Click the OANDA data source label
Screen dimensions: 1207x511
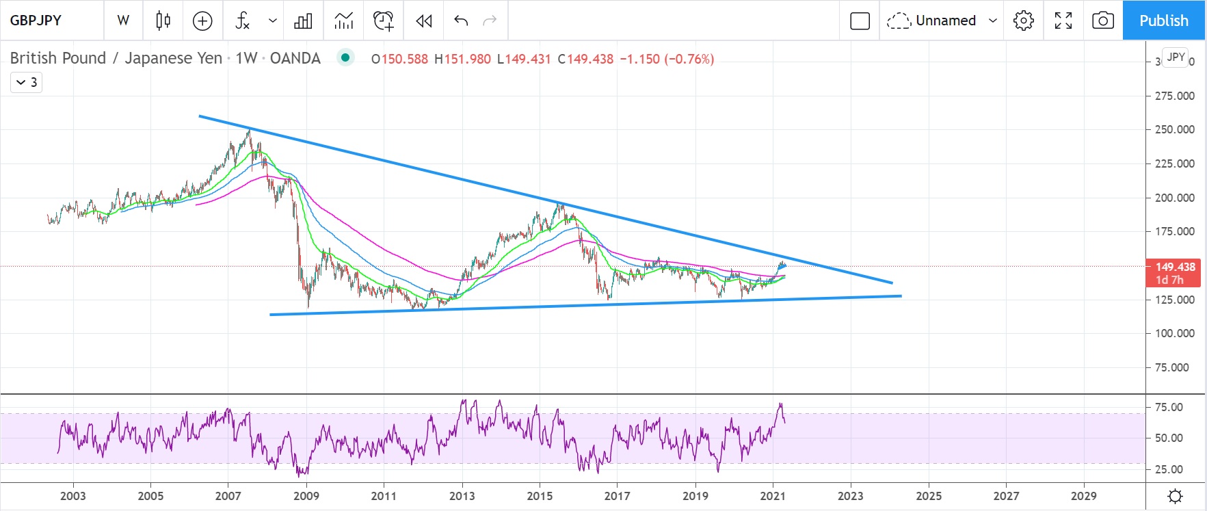point(295,58)
